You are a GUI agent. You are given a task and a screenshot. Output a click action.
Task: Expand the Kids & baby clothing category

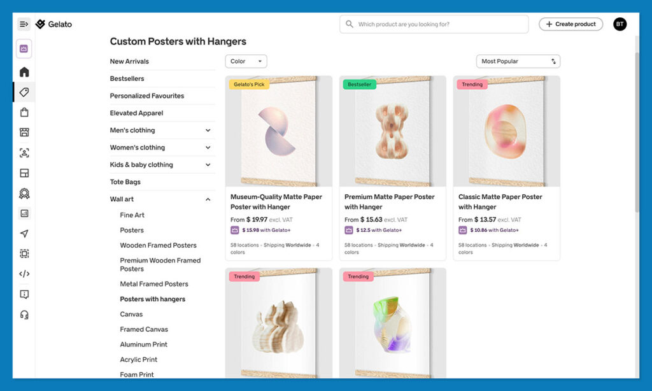point(208,165)
